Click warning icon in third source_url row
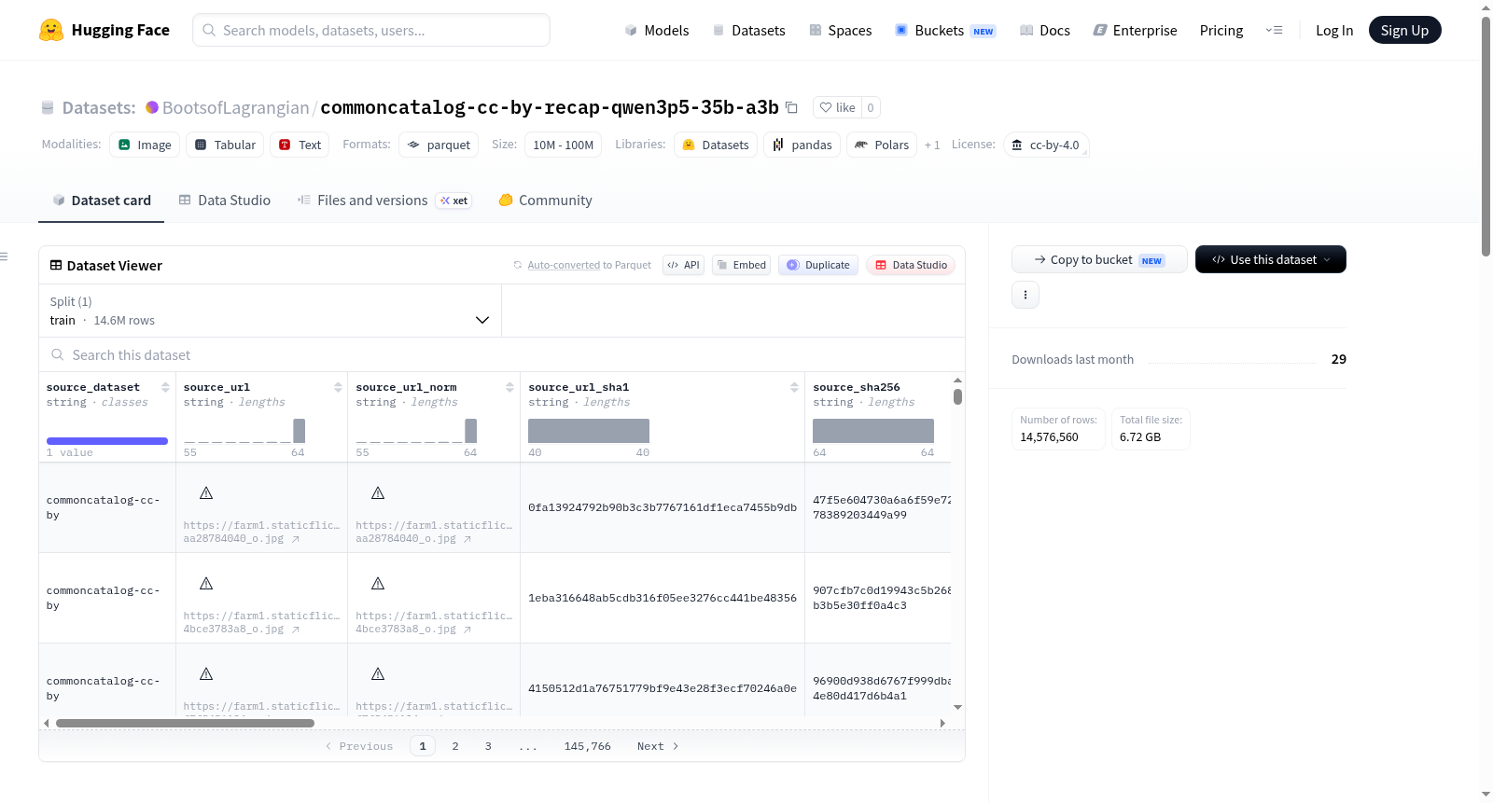The height and width of the screenshot is (803, 1493). pos(206,673)
